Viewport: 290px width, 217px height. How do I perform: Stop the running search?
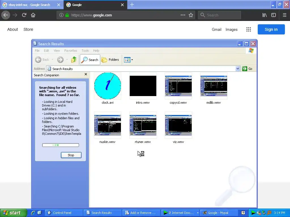71,155
